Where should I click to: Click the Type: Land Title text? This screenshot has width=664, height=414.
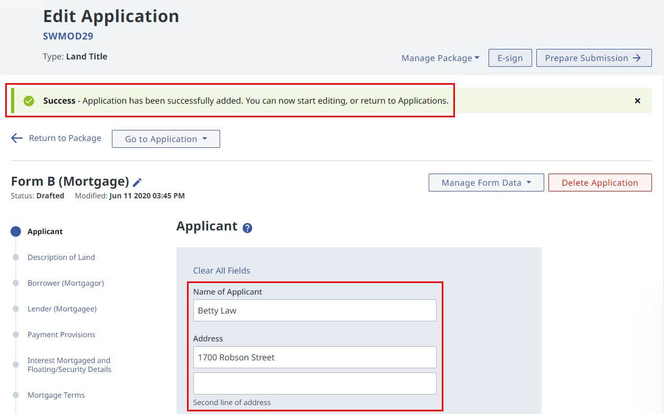[75, 56]
